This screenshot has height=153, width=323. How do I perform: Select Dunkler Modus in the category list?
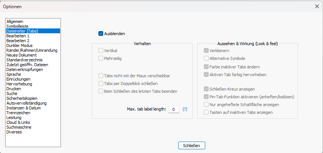(x=19, y=45)
